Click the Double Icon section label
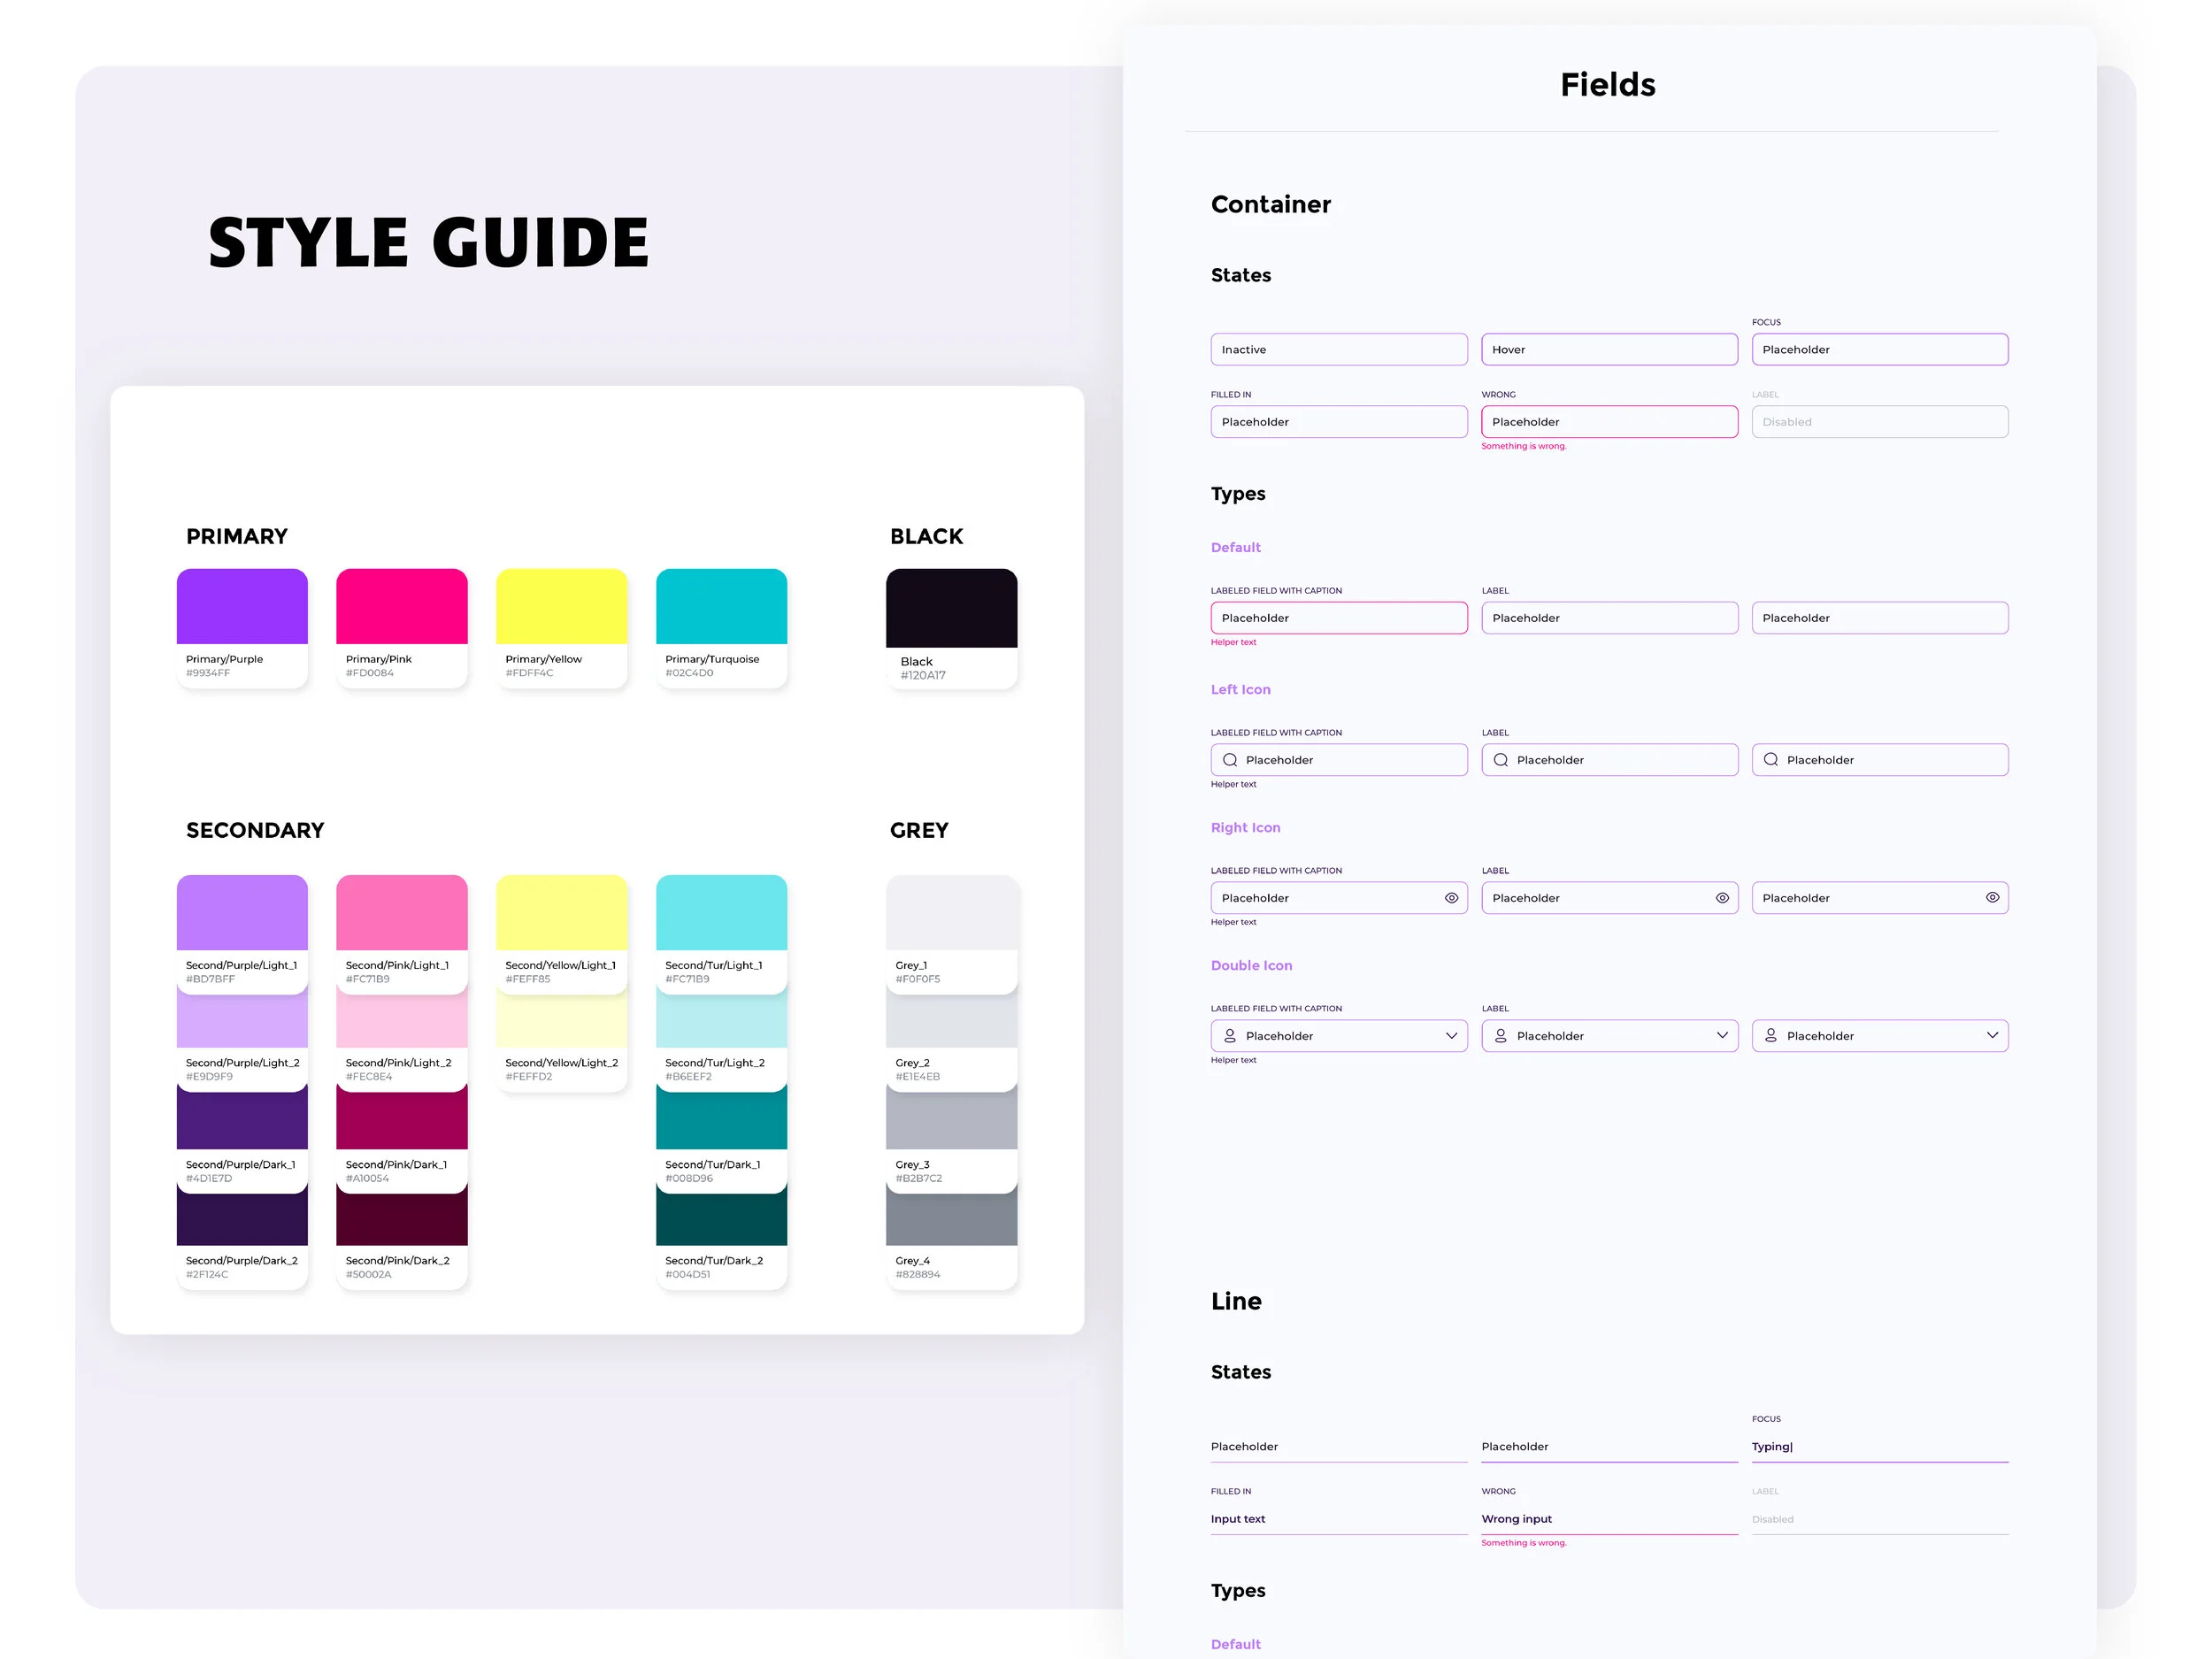The width and height of the screenshot is (2212, 1659). (1252, 965)
